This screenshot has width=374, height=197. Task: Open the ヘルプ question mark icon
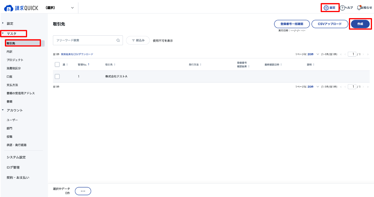point(342,8)
